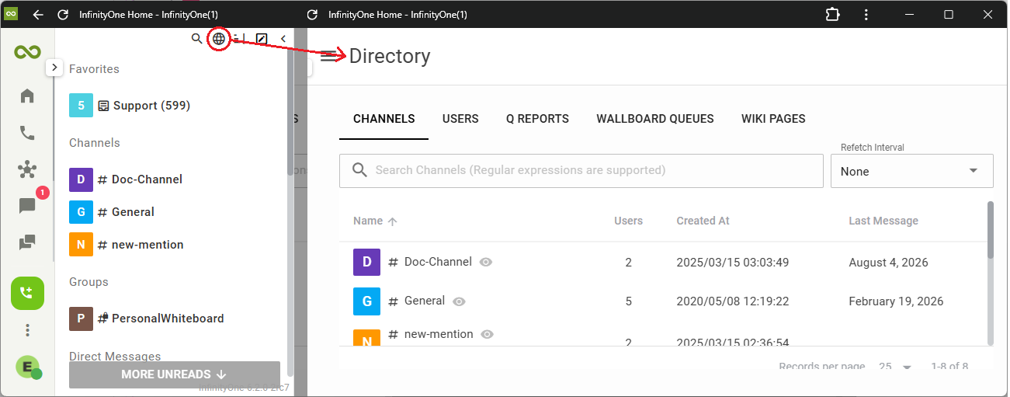This screenshot has width=1010, height=397.
Task: Reload the first InfinityOne Home page
Action: tap(63, 15)
